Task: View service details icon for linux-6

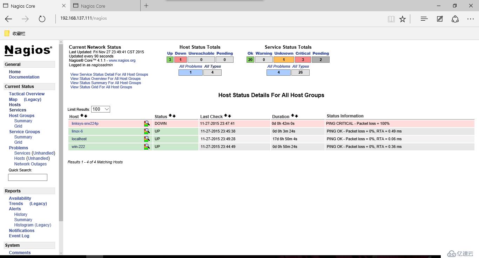Action: [147, 131]
